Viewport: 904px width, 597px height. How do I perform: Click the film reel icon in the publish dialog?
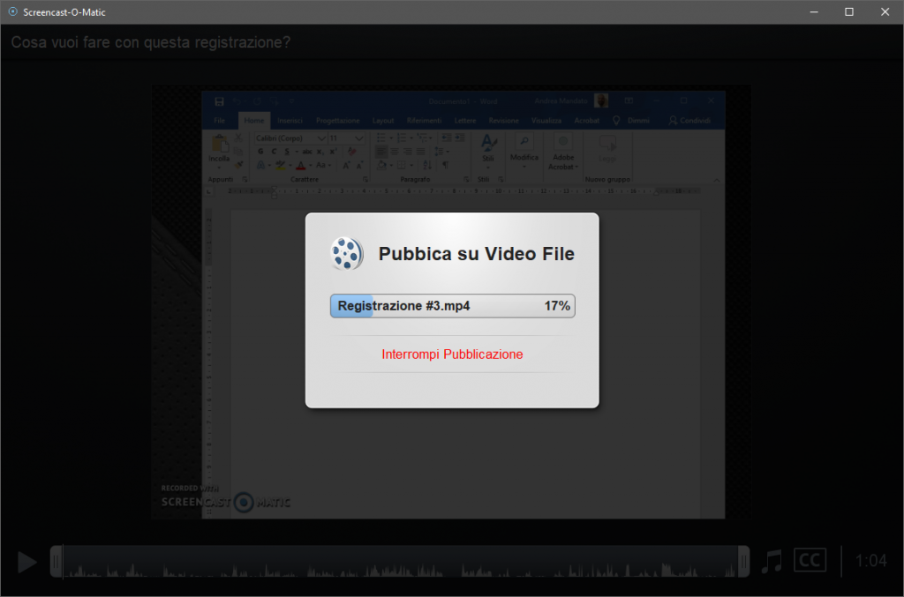(346, 253)
